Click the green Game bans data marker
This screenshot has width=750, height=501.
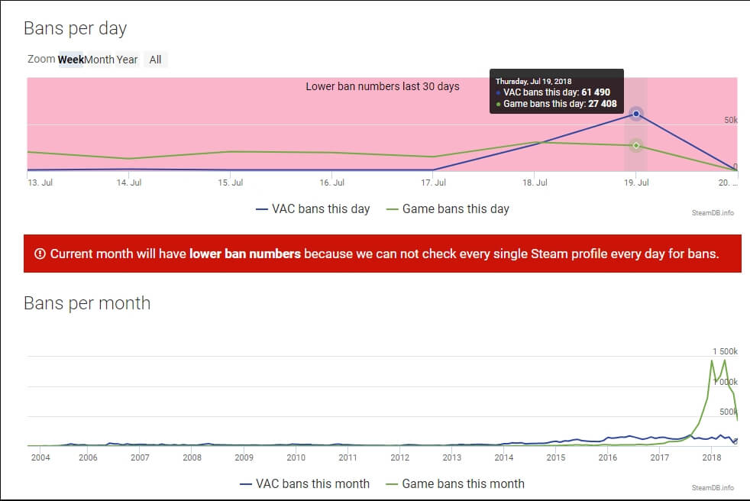[636, 145]
